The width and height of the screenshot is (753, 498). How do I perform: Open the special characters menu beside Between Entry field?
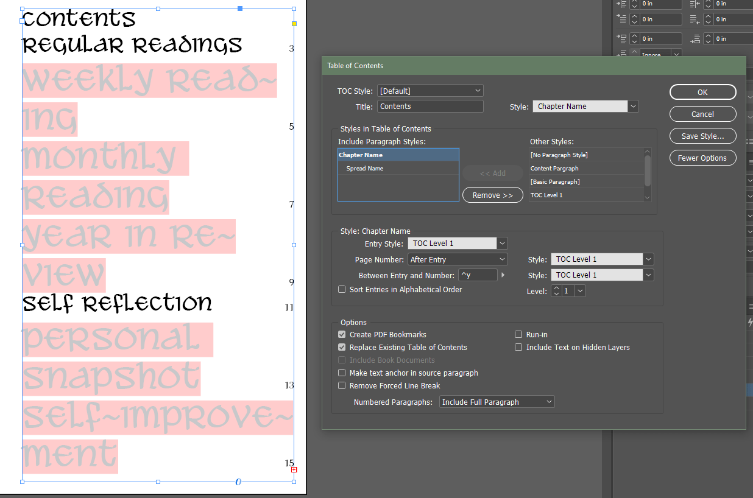(501, 275)
